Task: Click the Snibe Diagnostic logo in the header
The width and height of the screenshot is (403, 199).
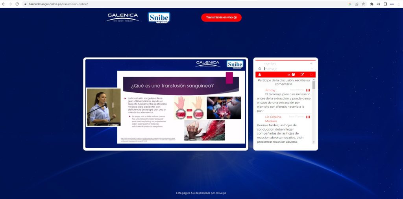Action: [x=159, y=18]
